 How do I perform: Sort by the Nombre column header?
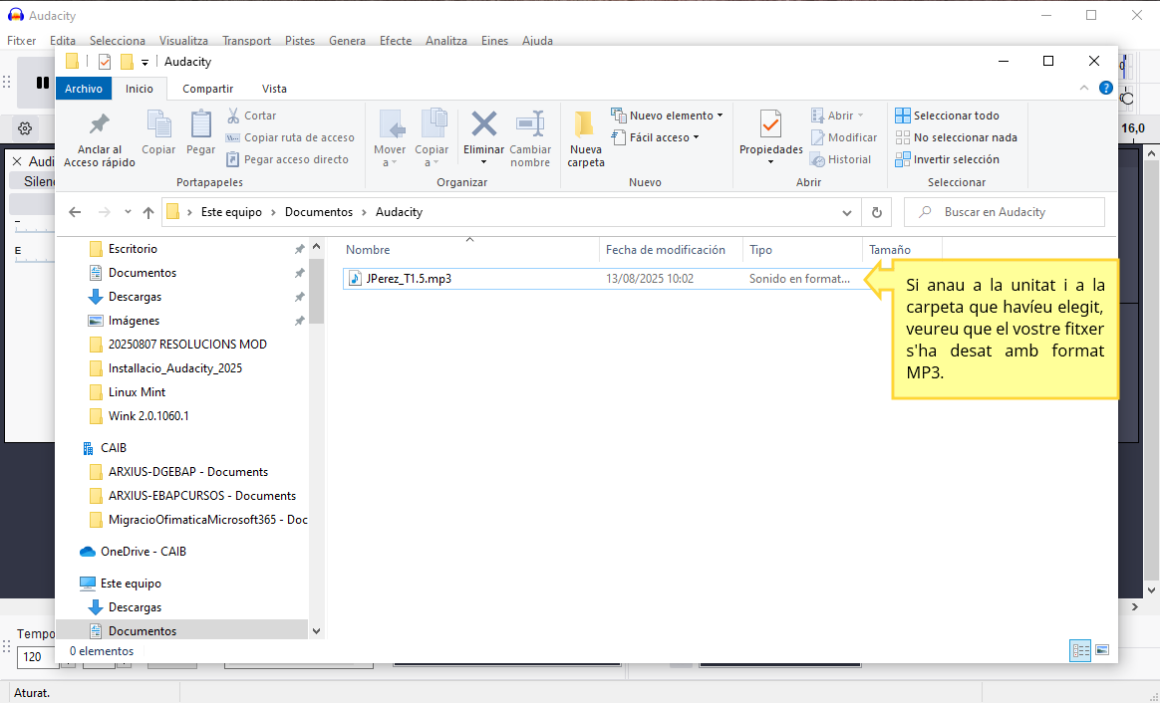click(470, 250)
